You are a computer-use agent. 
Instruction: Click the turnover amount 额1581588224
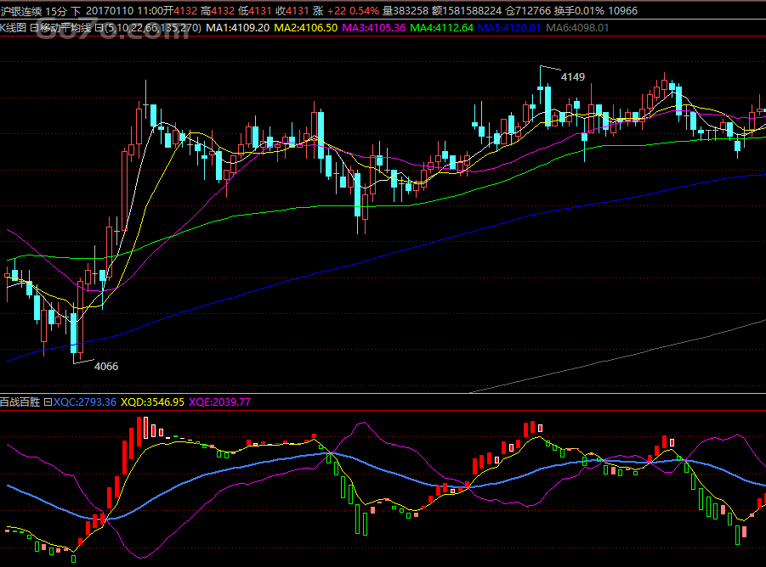pos(467,11)
